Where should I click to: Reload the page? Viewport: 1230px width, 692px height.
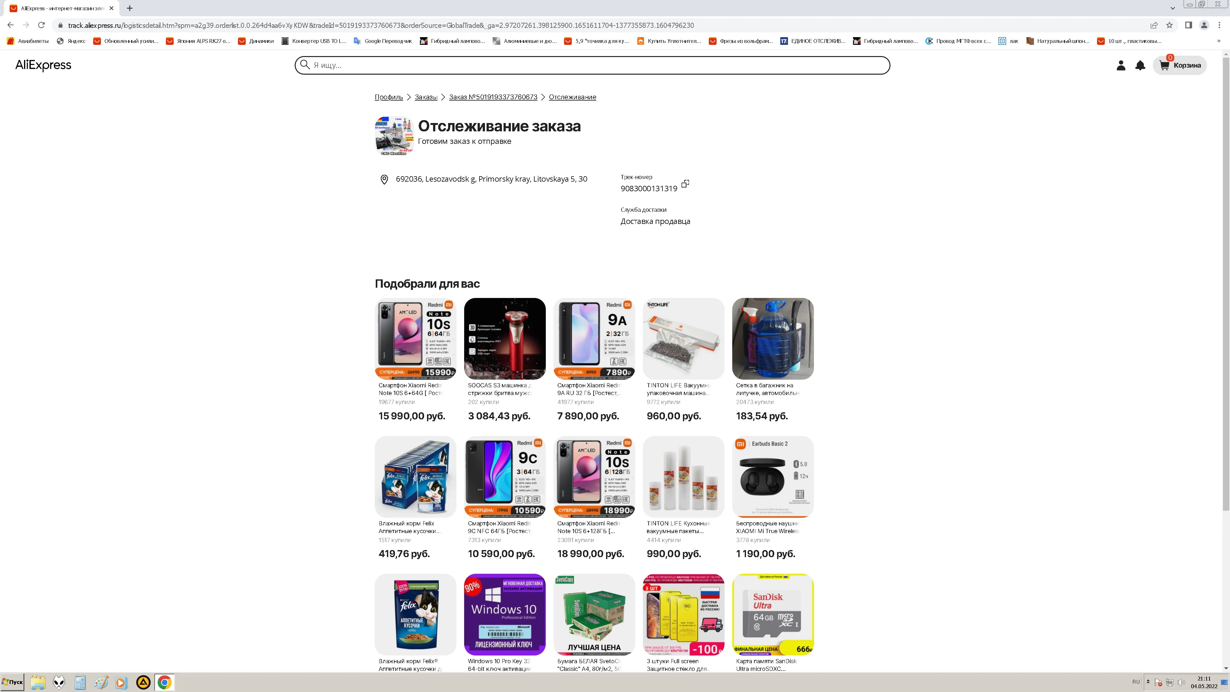click(x=42, y=25)
